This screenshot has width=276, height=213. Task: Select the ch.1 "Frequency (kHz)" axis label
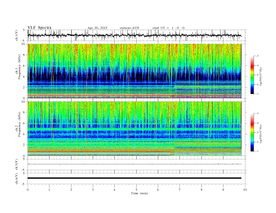(19, 67)
